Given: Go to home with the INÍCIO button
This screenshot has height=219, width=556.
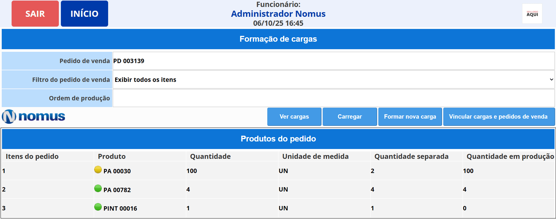Looking at the screenshot, I should click(x=84, y=14).
